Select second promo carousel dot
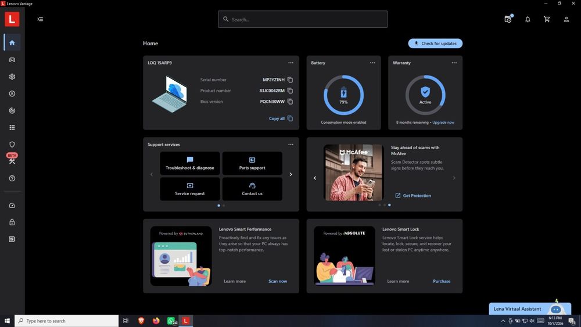 (384, 205)
